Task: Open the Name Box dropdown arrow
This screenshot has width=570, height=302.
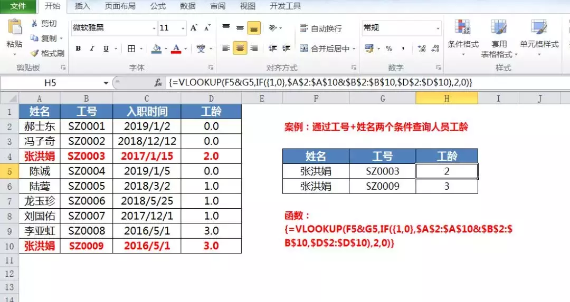Action: (106, 83)
